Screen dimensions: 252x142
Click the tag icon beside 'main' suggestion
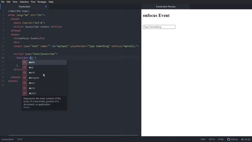[24, 62]
